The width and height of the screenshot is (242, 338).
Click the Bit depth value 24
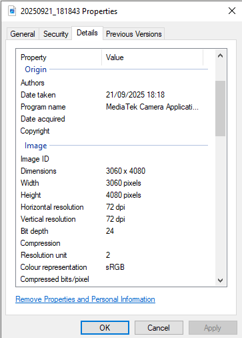[x=110, y=231]
